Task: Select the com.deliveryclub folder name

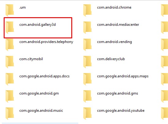Action: pos(111,59)
